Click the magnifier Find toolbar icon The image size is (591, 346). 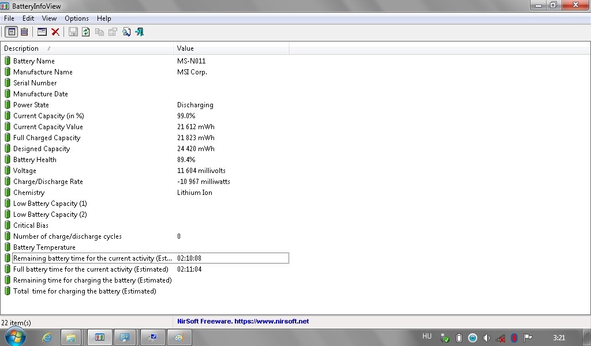click(x=126, y=32)
